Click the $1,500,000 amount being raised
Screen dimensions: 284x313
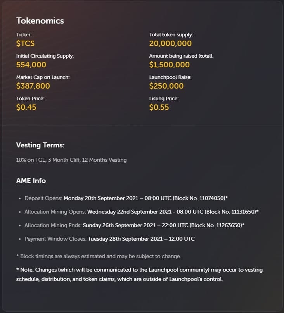169,65
